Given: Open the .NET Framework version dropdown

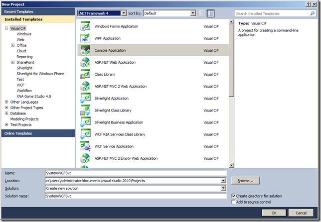Looking at the screenshot, I should [124, 13].
